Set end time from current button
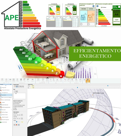The image size is (121, 136). click(22, 119)
